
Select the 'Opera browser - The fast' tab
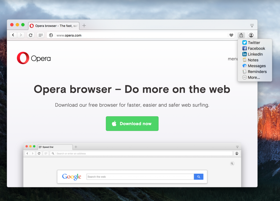pos(54,26)
